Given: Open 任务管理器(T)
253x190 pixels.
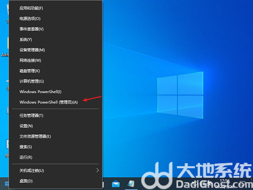Looking at the screenshot, I should pyautogui.click(x=55, y=115).
